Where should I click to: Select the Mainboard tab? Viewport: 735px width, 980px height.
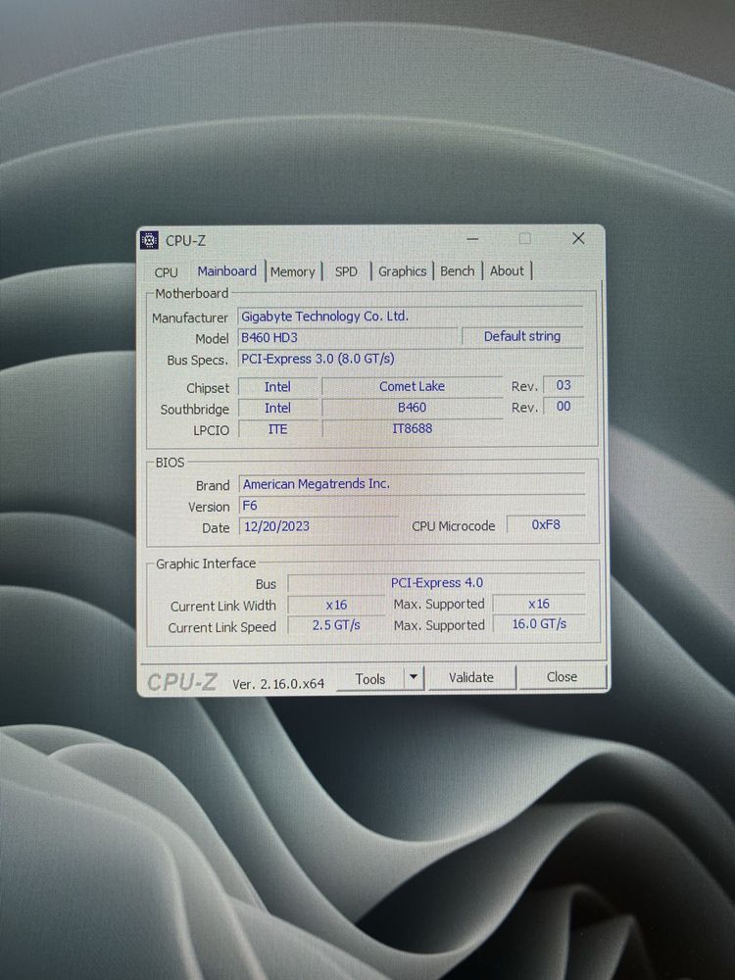[227, 271]
